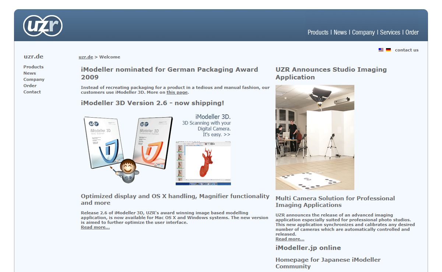The height and width of the screenshot is (272, 442).
Task: Select Products in the left sidebar
Action: coord(34,67)
